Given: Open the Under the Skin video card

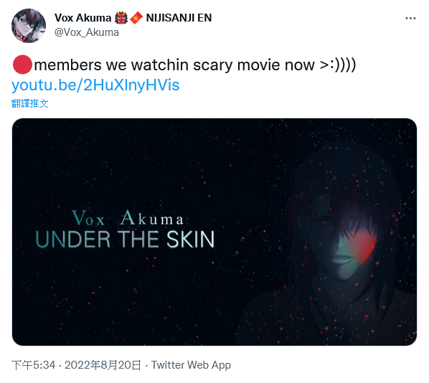Looking at the screenshot, I should [x=214, y=232].
